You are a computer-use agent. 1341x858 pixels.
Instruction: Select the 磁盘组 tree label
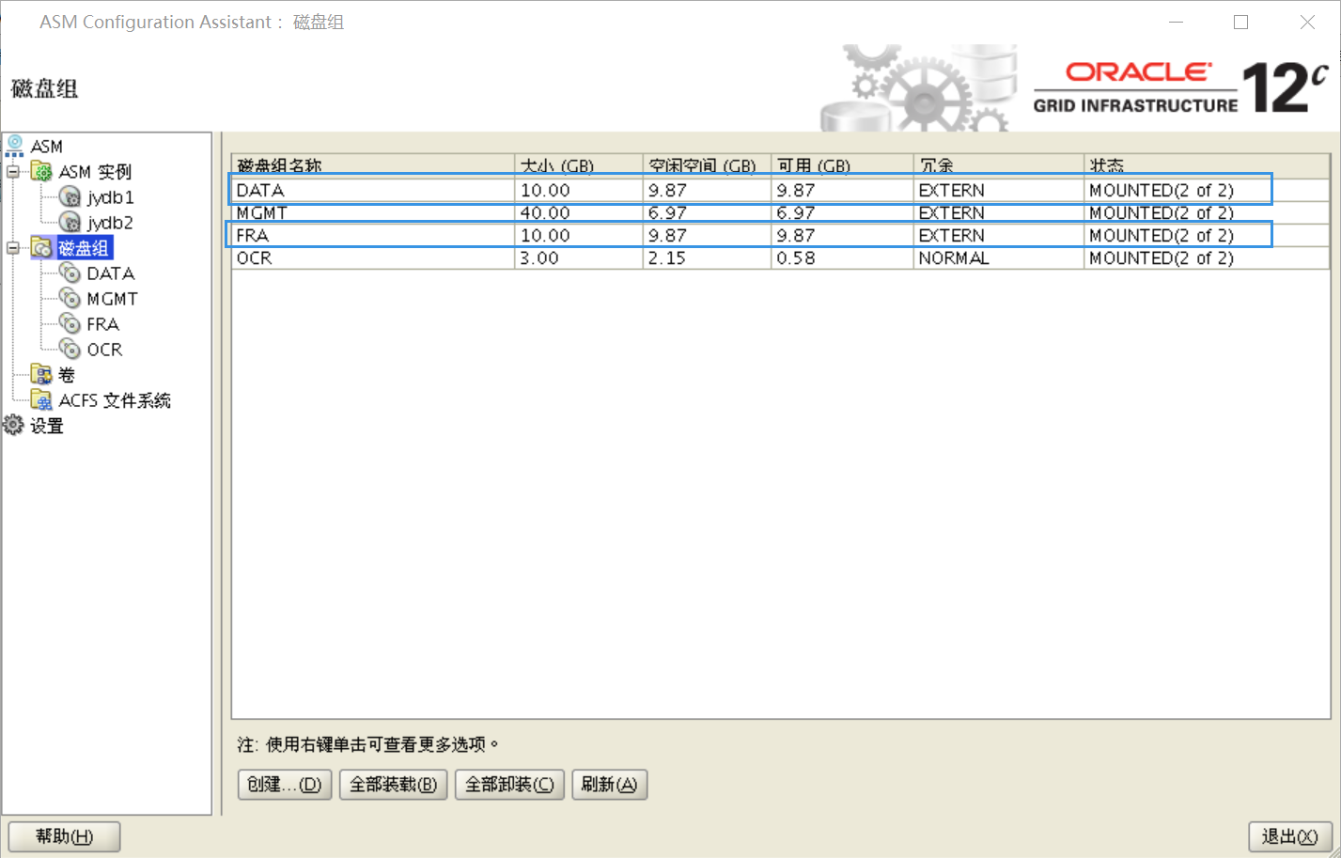pos(85,248)
